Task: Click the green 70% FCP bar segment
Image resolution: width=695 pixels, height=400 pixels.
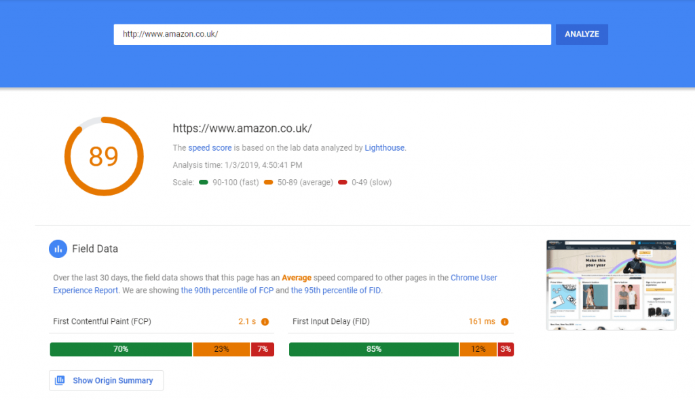Action: coord(120,348)
